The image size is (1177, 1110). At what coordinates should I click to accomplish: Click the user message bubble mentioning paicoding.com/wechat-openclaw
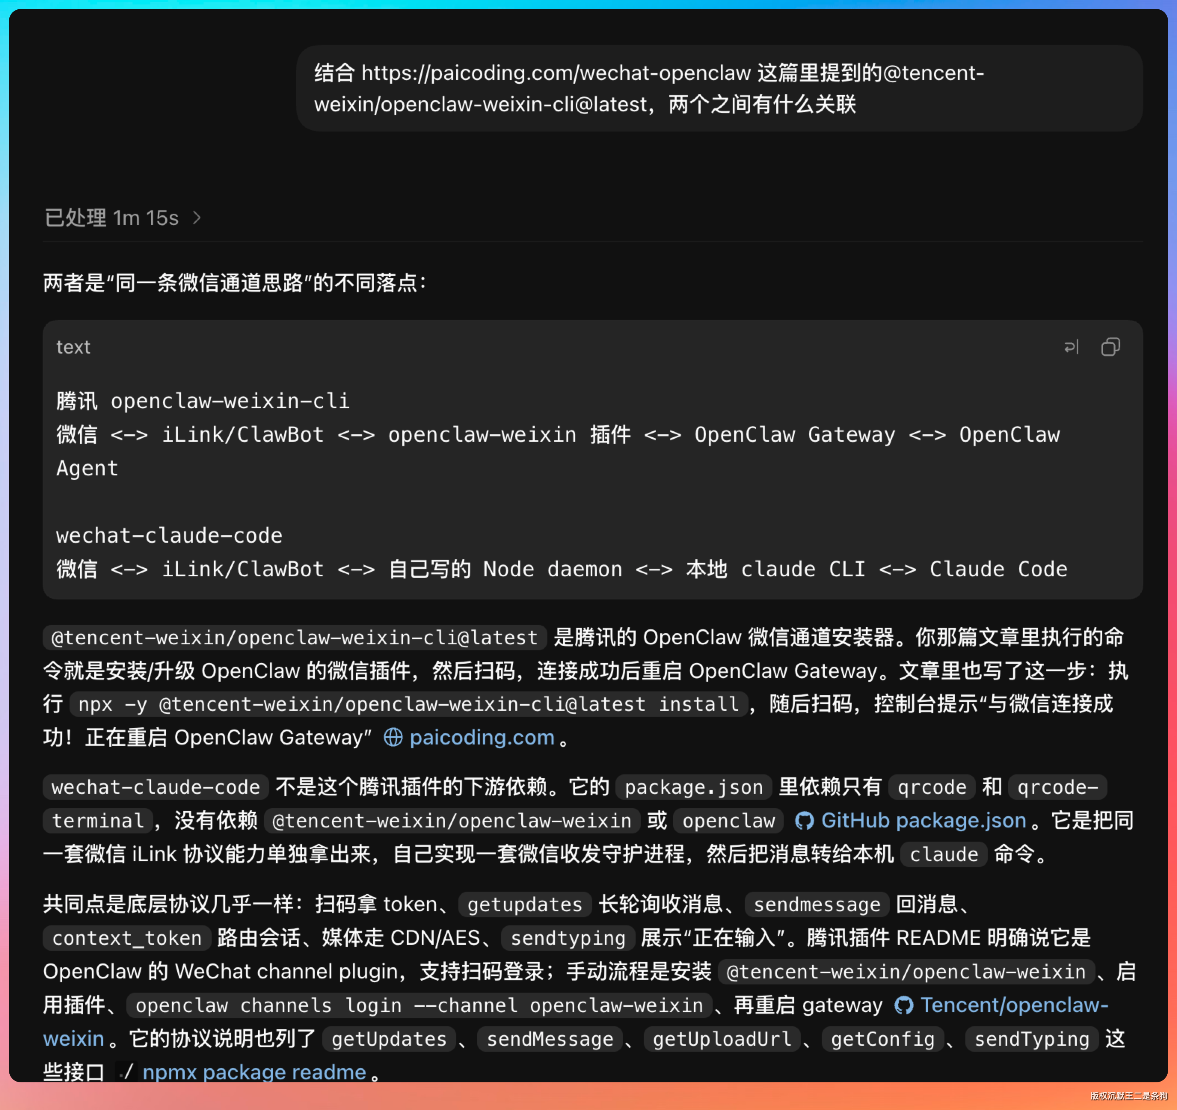tap(719, 88)
